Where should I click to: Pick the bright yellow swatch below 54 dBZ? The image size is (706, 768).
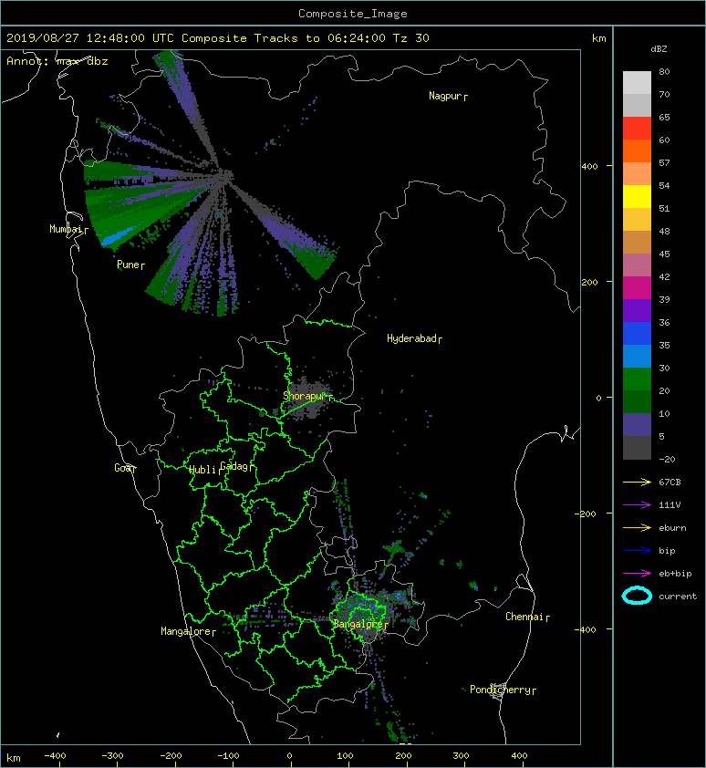pos(637,196)
